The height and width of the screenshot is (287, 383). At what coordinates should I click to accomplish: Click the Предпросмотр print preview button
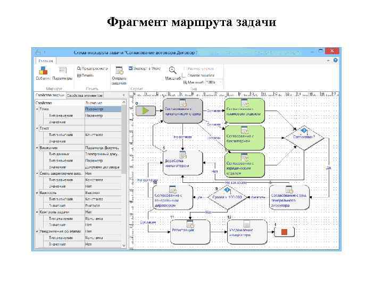coord(92,69)
